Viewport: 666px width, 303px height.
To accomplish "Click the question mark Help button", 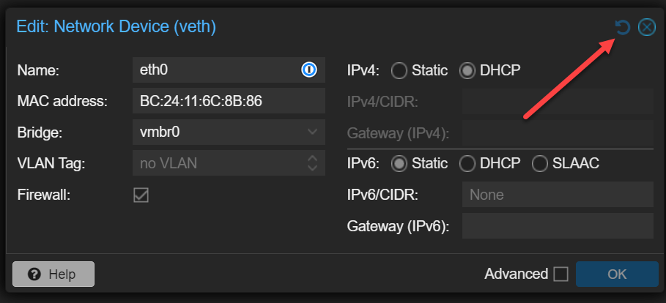I will click(53, 274).
